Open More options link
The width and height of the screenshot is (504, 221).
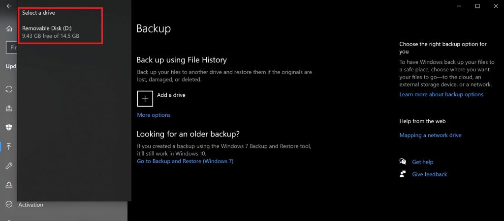tap(154, 115)
